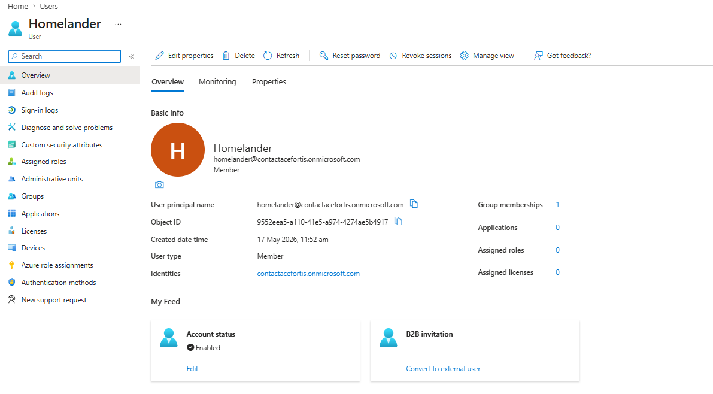Click the Edit properties button label
Image resolution: width=713 pixels, height=394 pixels.
pos(190,56)
